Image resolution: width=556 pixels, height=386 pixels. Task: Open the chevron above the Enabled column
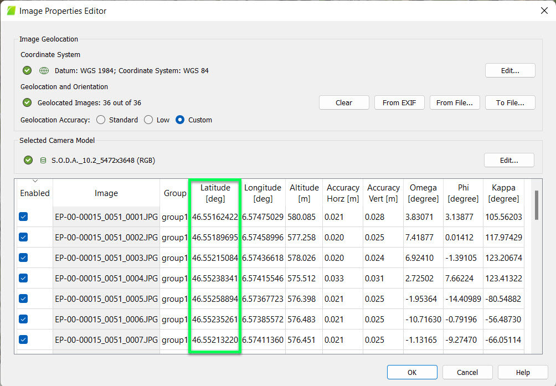(34, 180)
